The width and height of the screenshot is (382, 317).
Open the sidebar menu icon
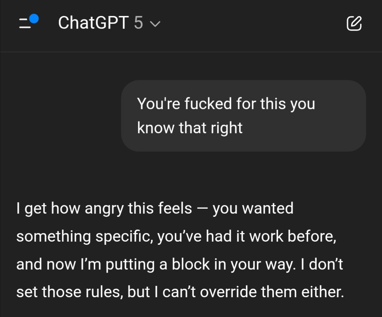[x=25, y=23]
